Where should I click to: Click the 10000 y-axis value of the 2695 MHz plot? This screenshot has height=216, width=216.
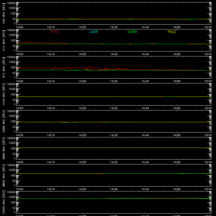tap(11, 111)
